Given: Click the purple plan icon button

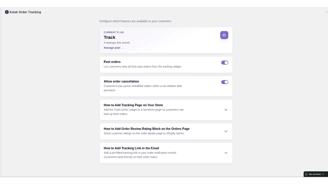Looking at the screenshot, I should pyautogui.click(x=224, y=35).
